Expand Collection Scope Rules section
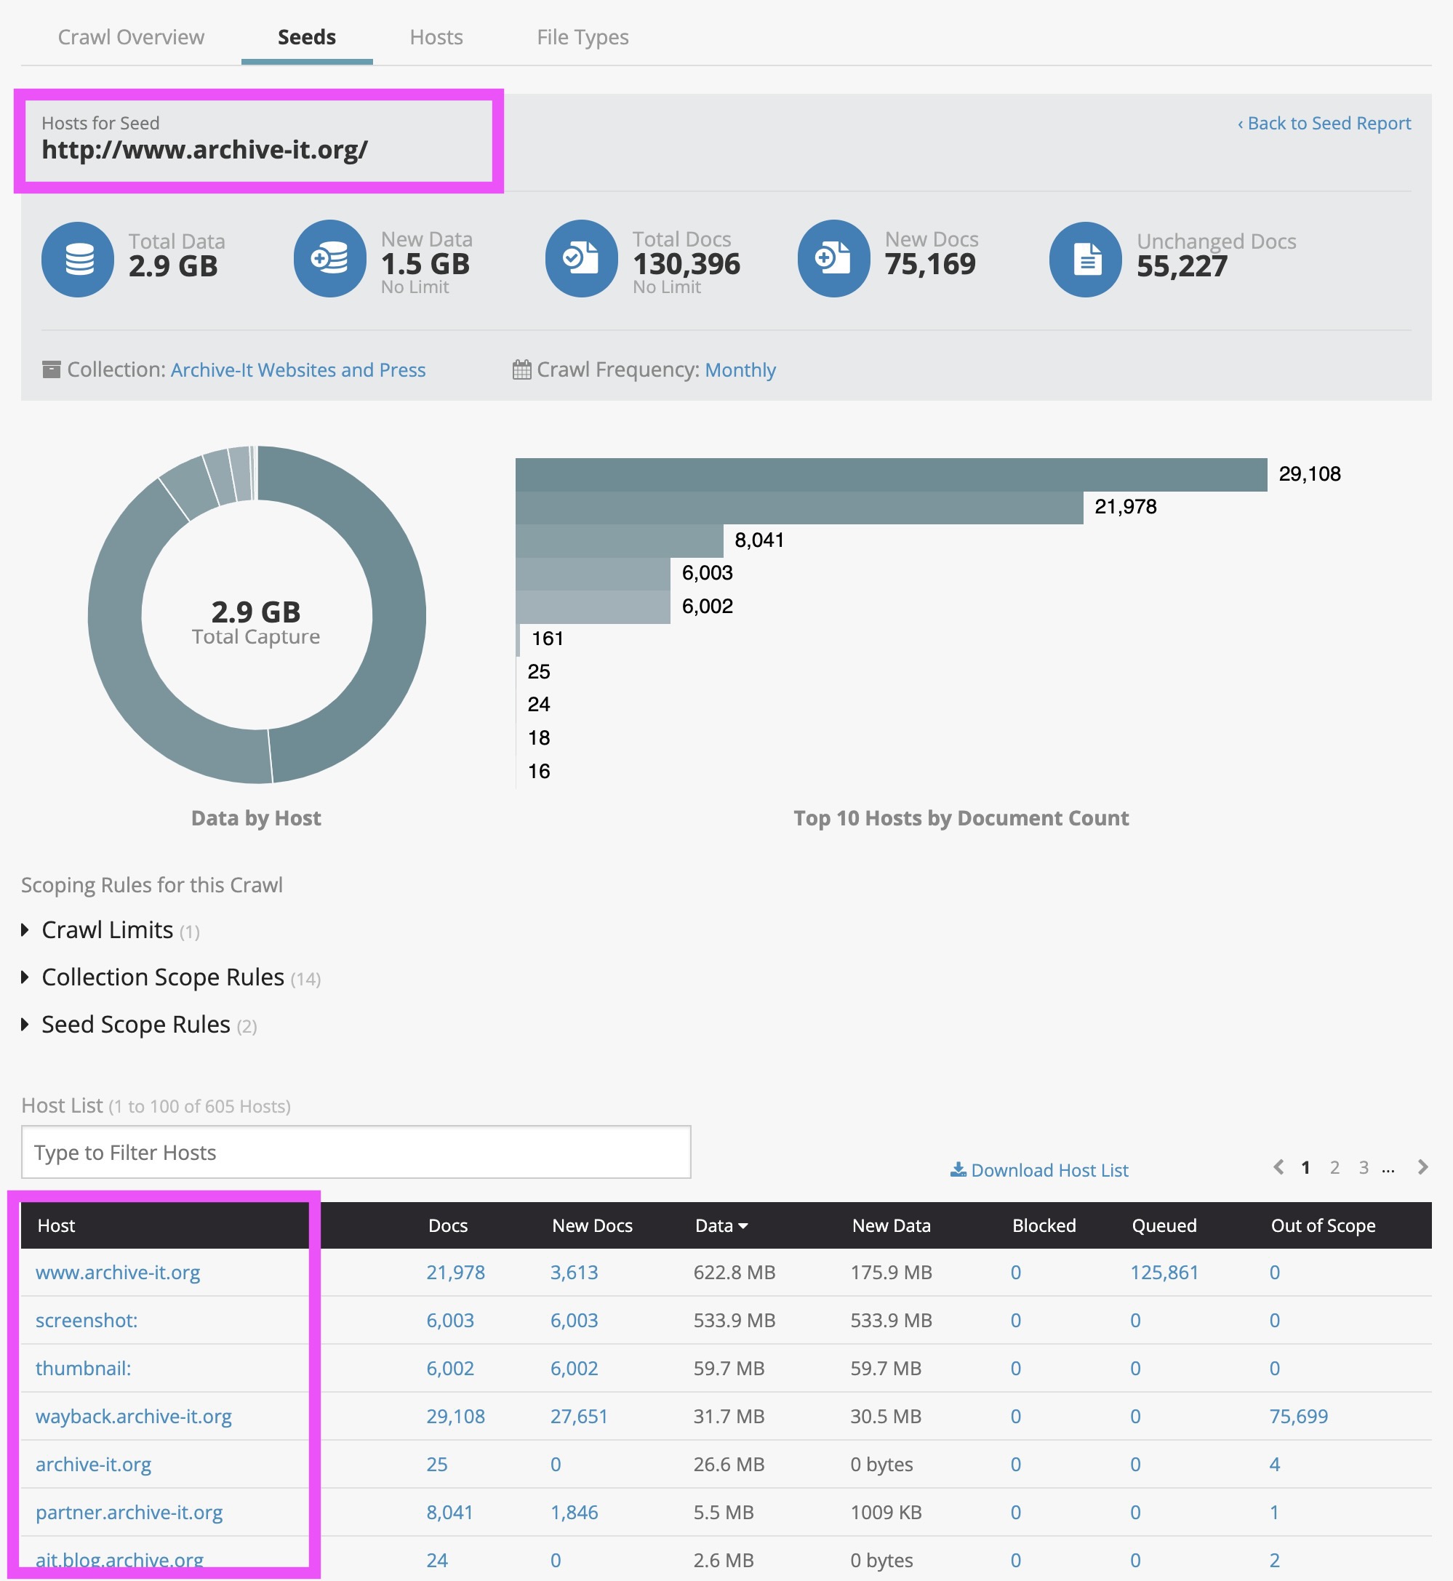The image size is (1453, 1581). [x=162, y=977]
